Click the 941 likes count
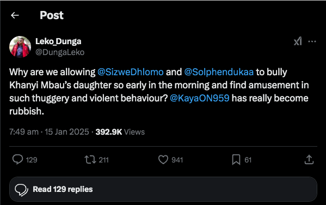Screen dimensions: 326x205 [x=177, y=160]
